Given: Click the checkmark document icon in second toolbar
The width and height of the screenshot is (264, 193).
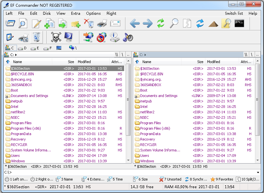Looking at the screenshot, I should pyautogui.click(x=10, y=37).
